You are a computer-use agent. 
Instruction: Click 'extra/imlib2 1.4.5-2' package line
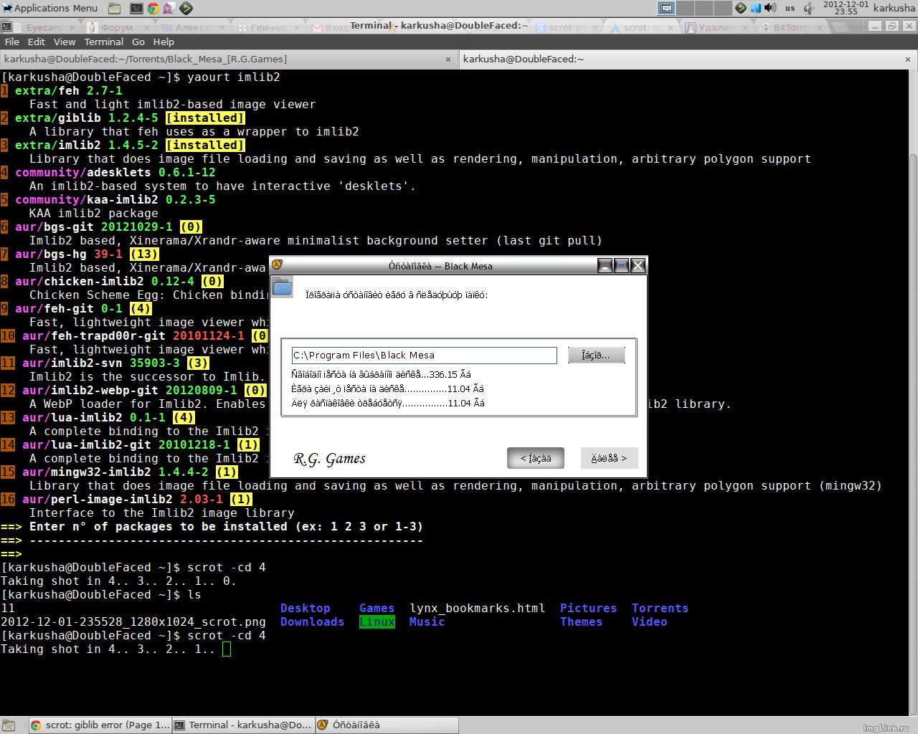(130, 145)
